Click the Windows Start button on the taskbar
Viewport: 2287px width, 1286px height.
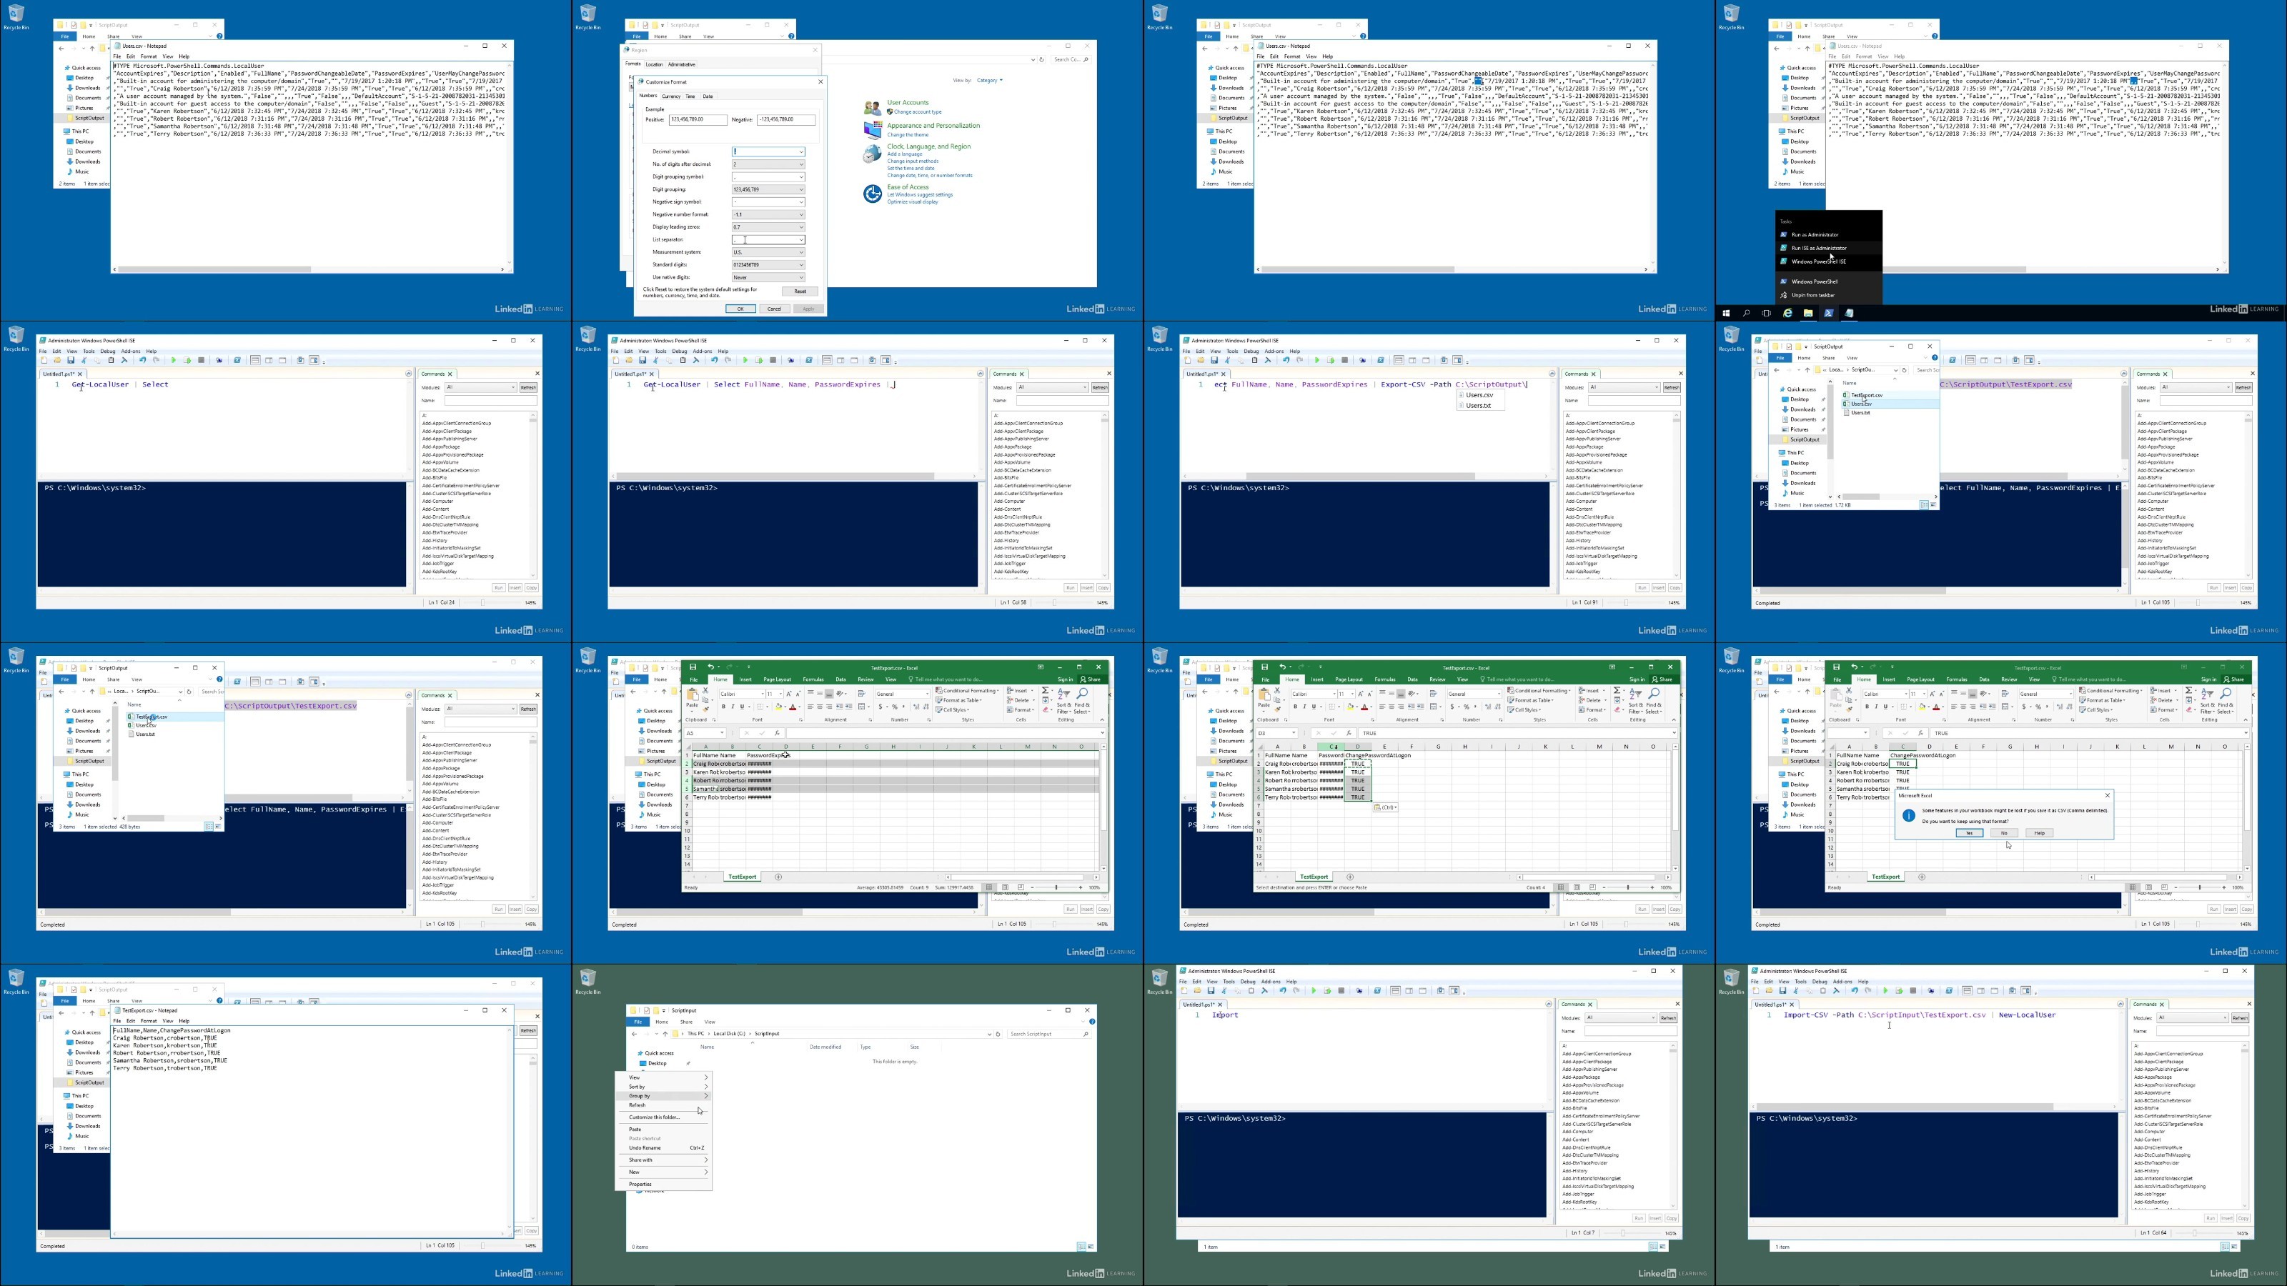point(1726,314)
